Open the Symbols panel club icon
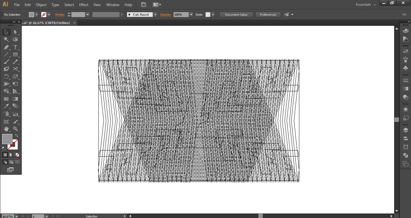The height and width of the screenshot is (218, 411). pyautogui.click(x=406, y=68)
